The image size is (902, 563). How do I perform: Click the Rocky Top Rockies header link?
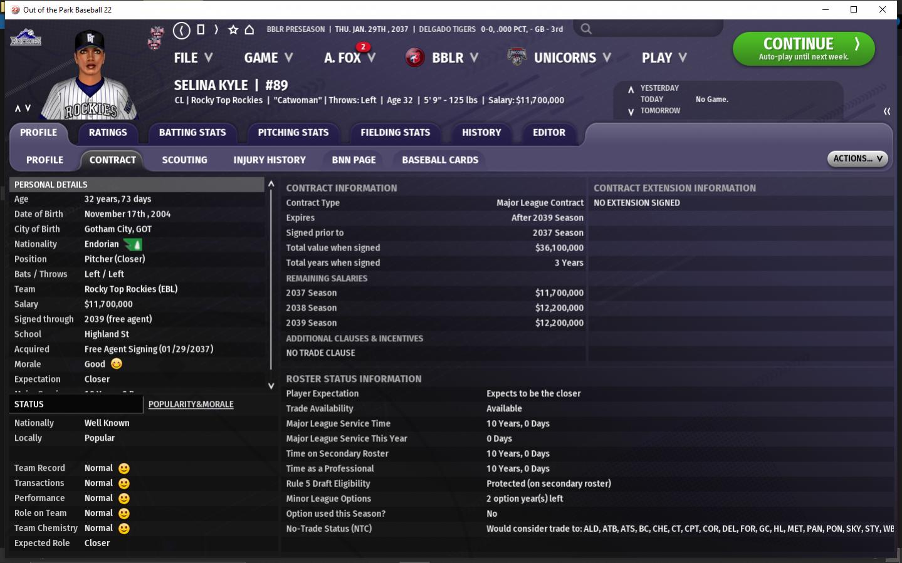point(227,100)
